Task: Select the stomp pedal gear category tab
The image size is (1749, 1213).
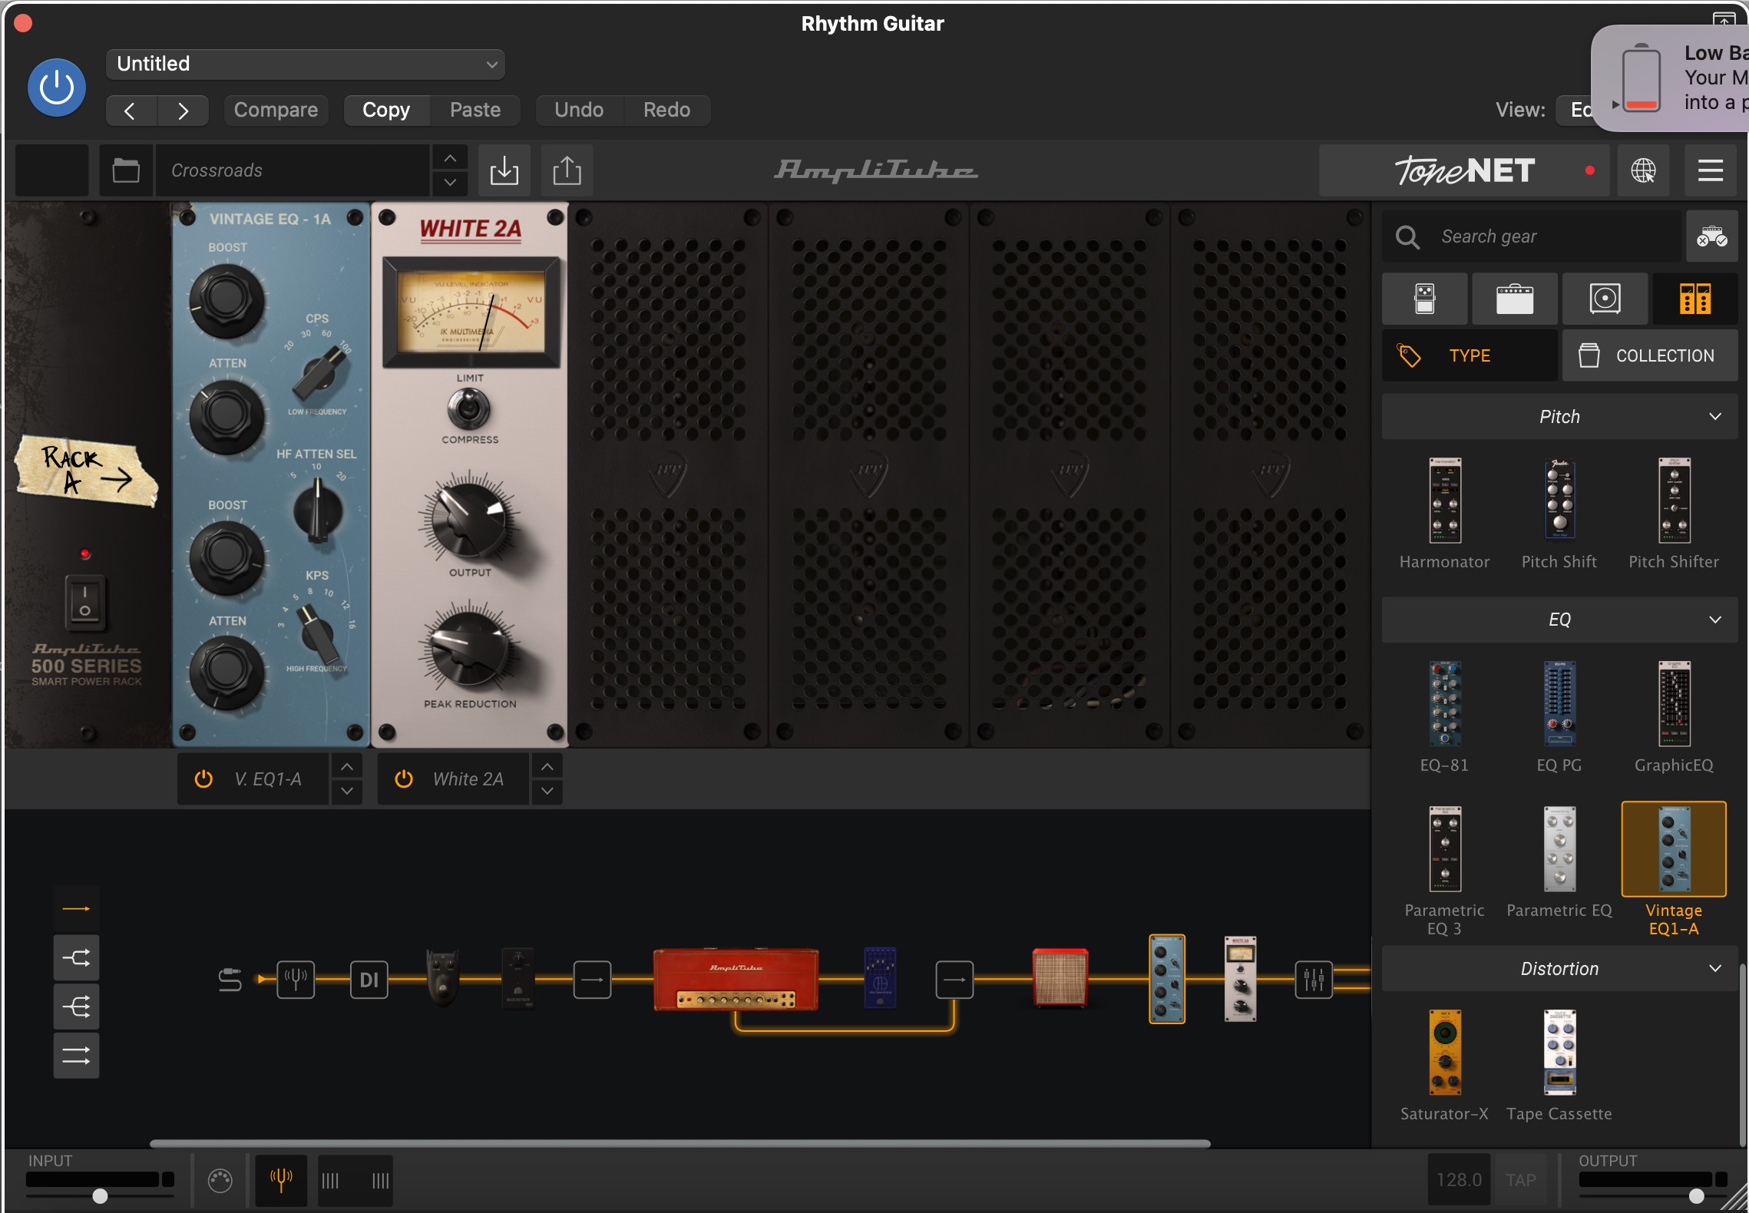Action: click(x=1425, y=299)
